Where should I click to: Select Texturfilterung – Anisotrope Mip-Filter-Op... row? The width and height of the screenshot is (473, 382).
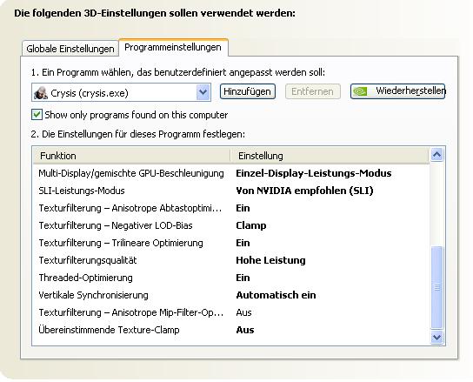pos(231,312)
